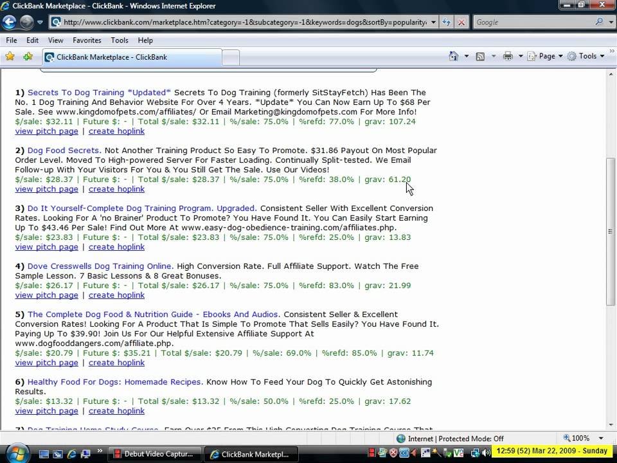Screen dimensions: 617x463
Task: Expand the quick launch overflow chevron
Action: 100,451
